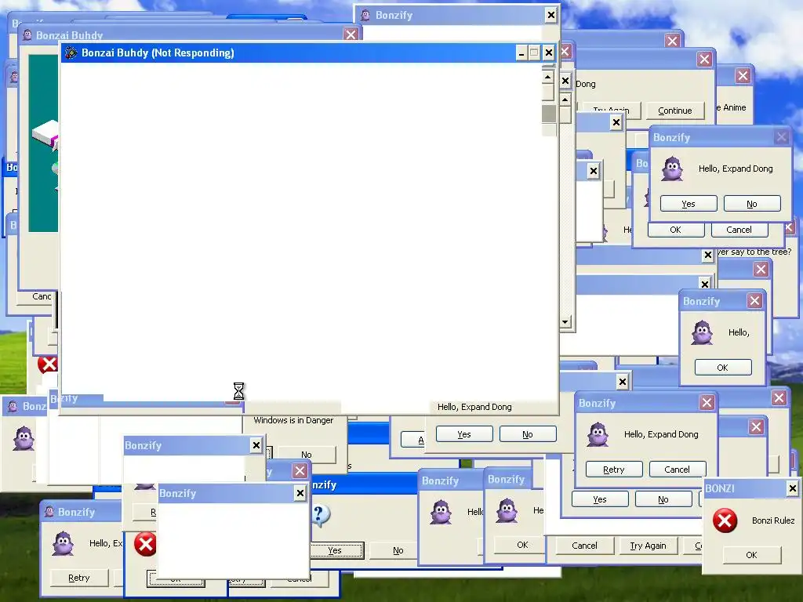Click the Bonzai Buhdy (Not Responding) title bar icon
Screen dimensions: 803x602
pyautogui.click(x=71, y=53)
